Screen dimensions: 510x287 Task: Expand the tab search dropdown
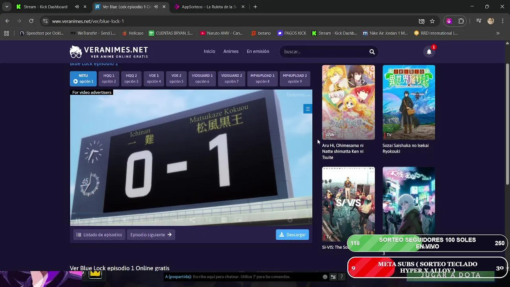click(7, 7)
